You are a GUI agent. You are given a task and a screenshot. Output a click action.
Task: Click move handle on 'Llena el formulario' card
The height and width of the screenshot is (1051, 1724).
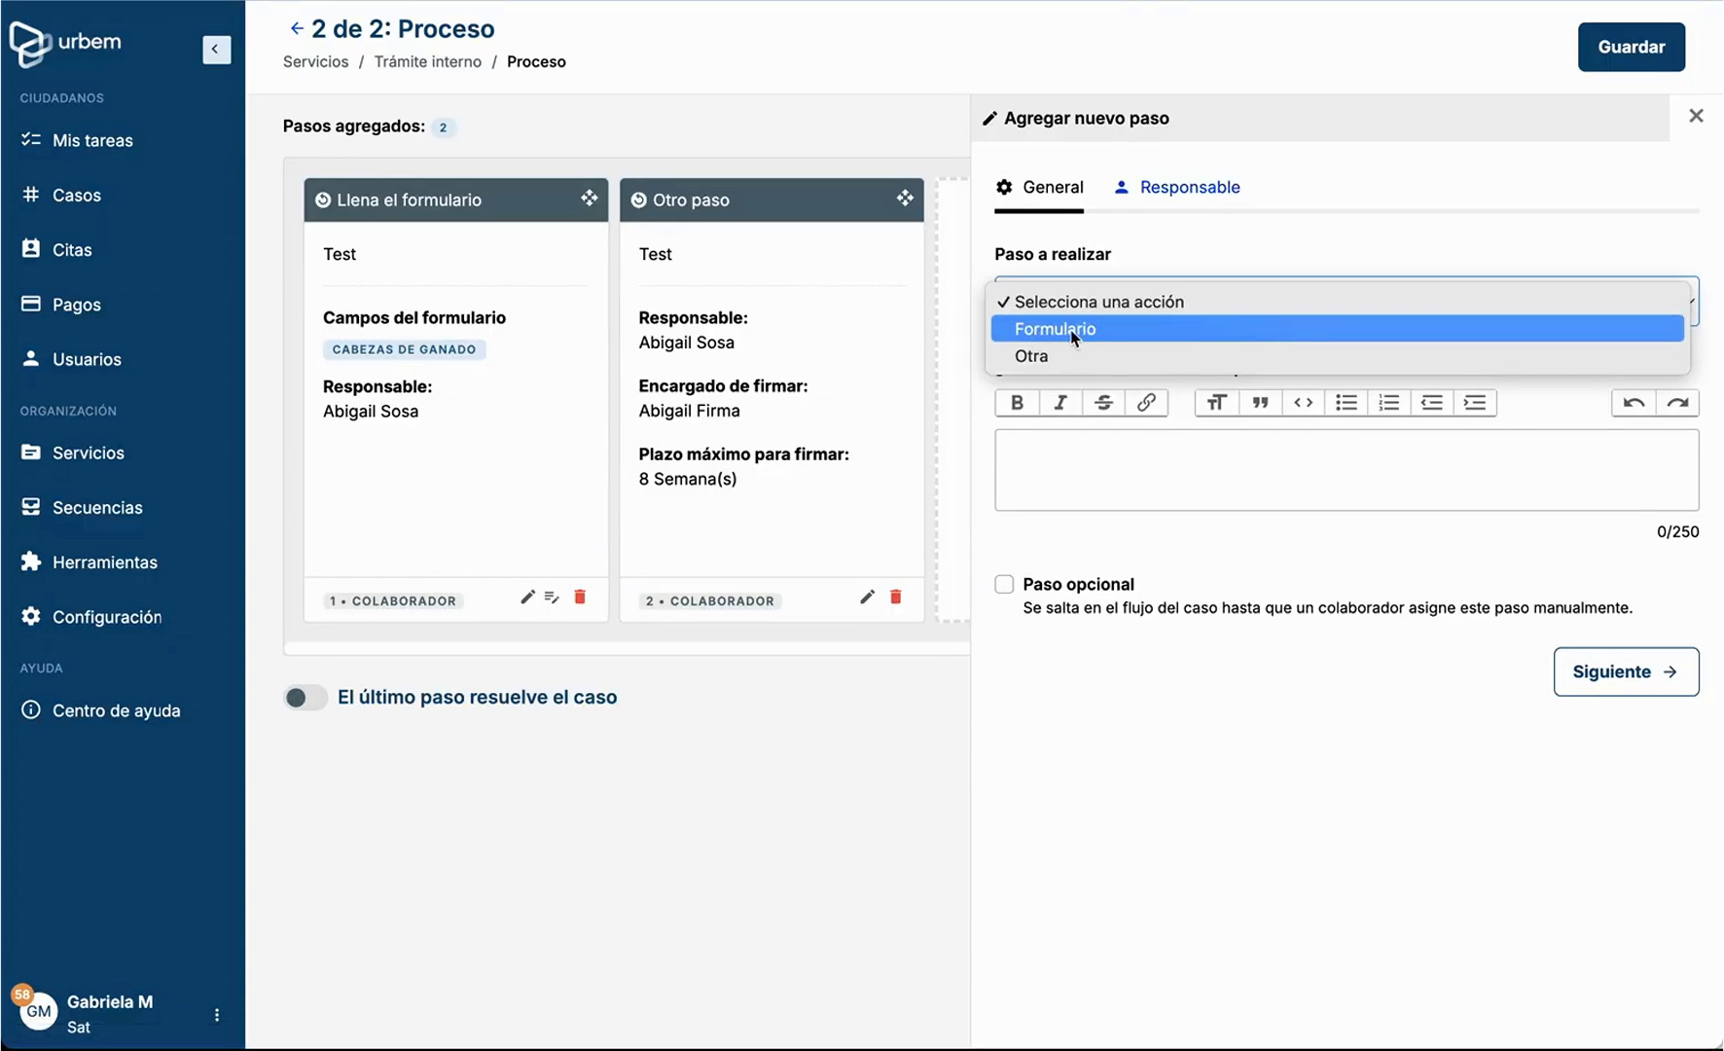tap(590, 199)
